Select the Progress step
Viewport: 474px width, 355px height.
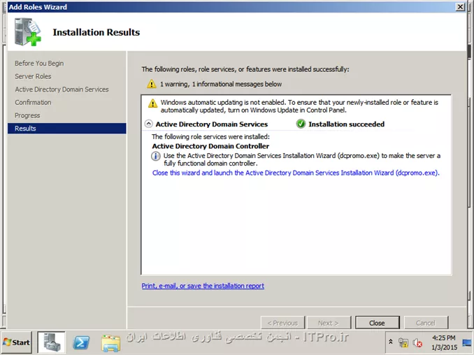[x=27, y=115]
